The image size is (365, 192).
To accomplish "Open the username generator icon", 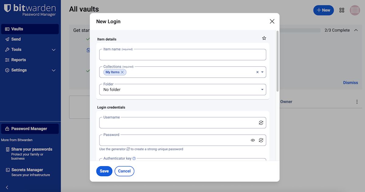I will tap(261, 123).
